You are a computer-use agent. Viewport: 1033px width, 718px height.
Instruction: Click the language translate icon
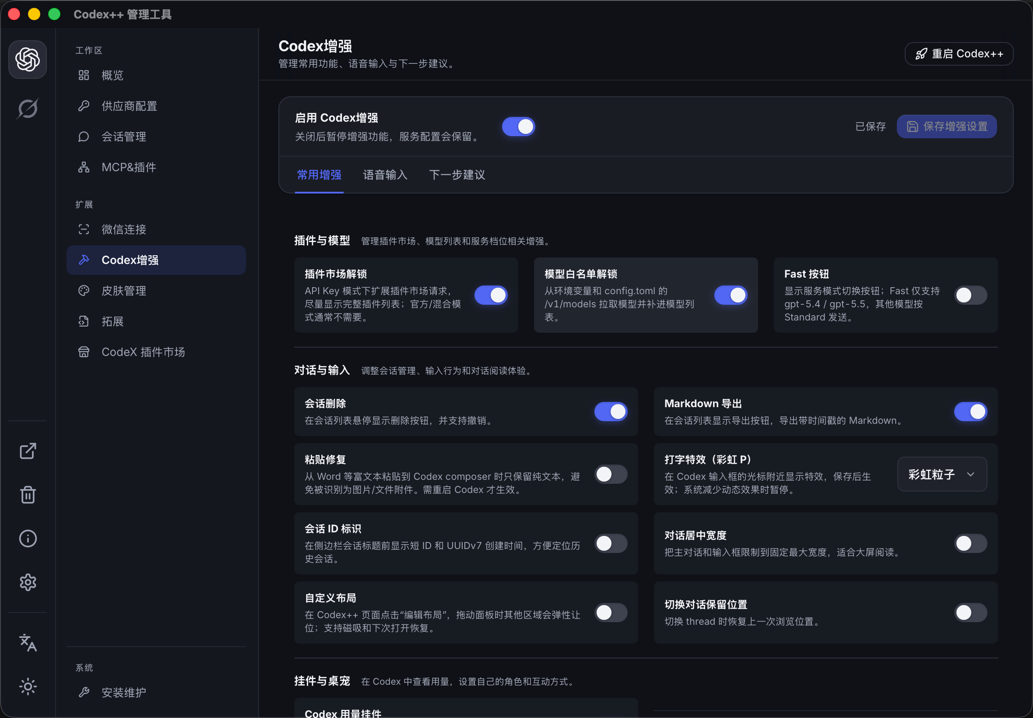(x=28, y=642)
